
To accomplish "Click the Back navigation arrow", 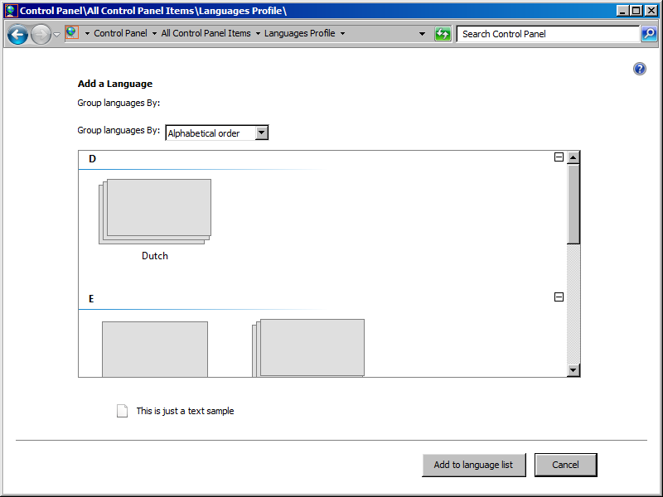I will pyautogui.click(x=17, y=34).
